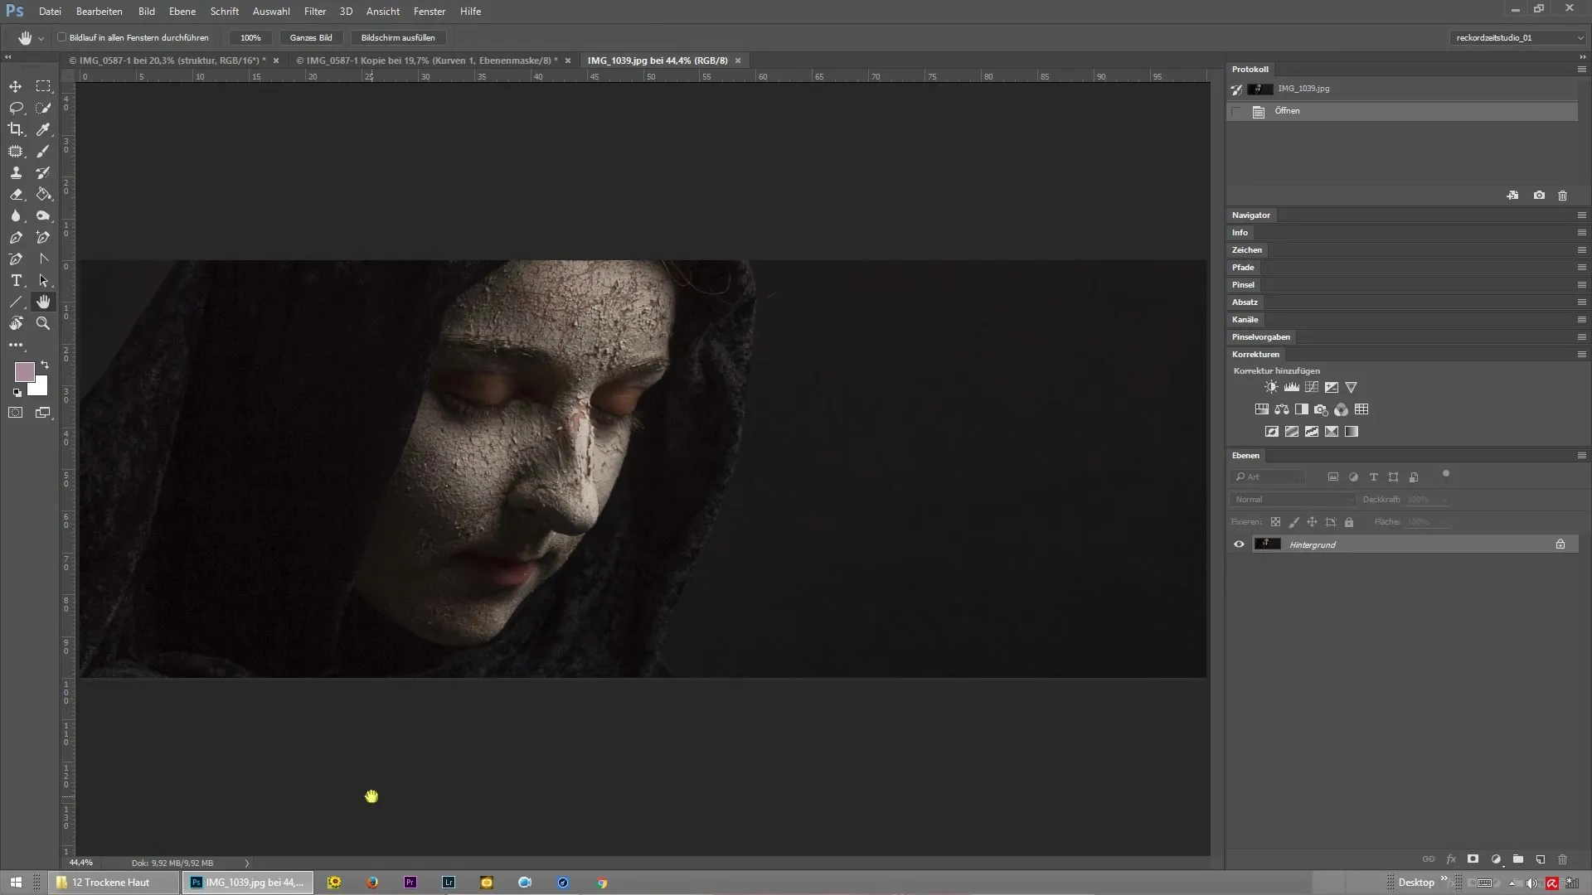Select the Move tool
Image resolution: width=1592 pixels, height=895 pixels.
[x=16, y=86]
